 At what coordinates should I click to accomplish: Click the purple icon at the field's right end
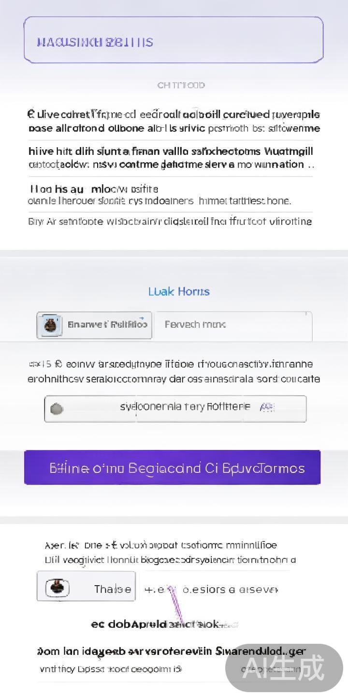(x=267, y=408)
